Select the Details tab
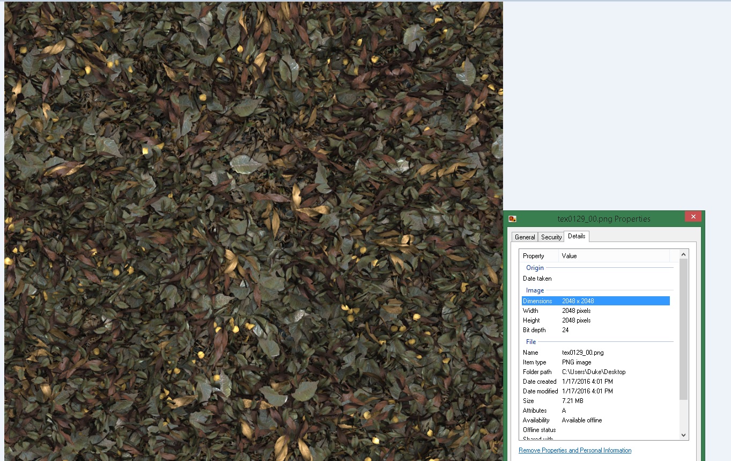This screenshot has height=461, width=731. click(577, 236)
